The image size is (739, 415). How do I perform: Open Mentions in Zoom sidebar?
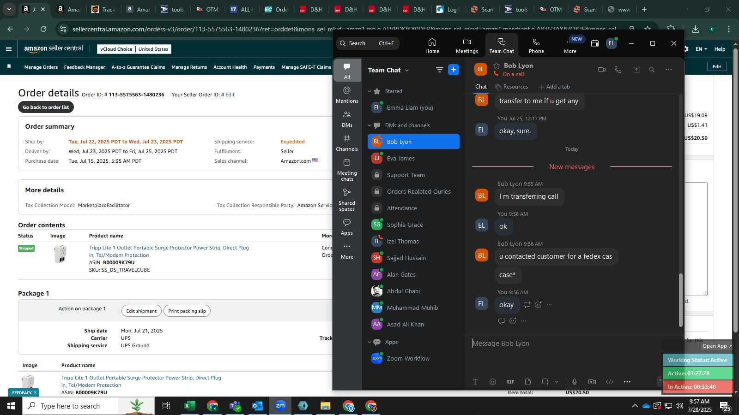tap(347, 95)
